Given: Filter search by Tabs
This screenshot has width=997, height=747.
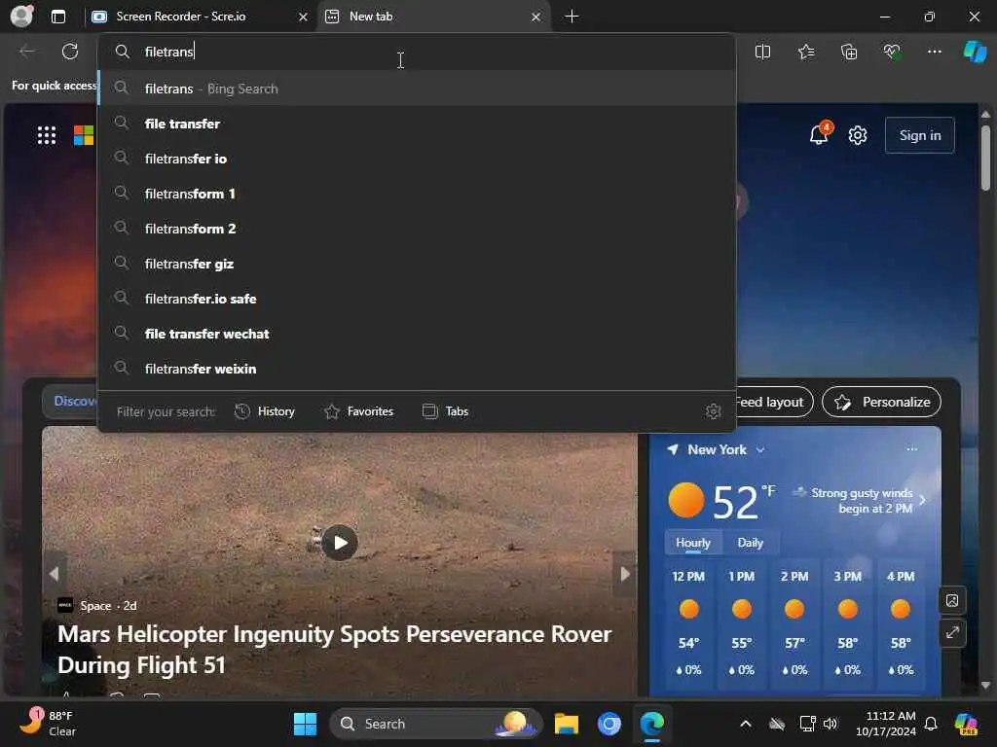Looking at the screenshot, I should click(x=445, y=411).
